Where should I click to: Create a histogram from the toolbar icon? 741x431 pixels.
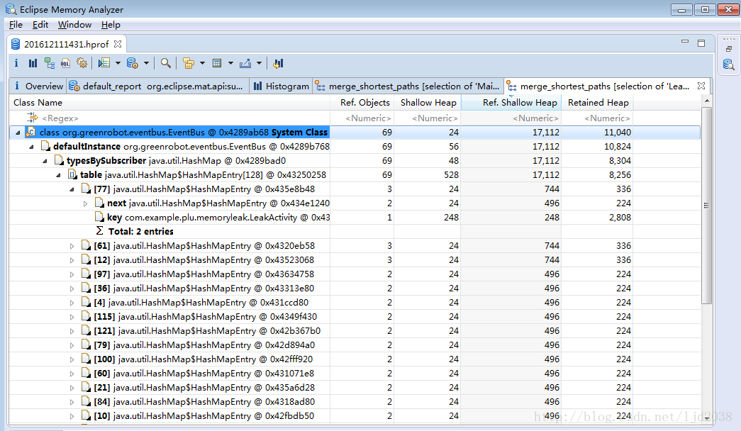(x=33, y=63)
